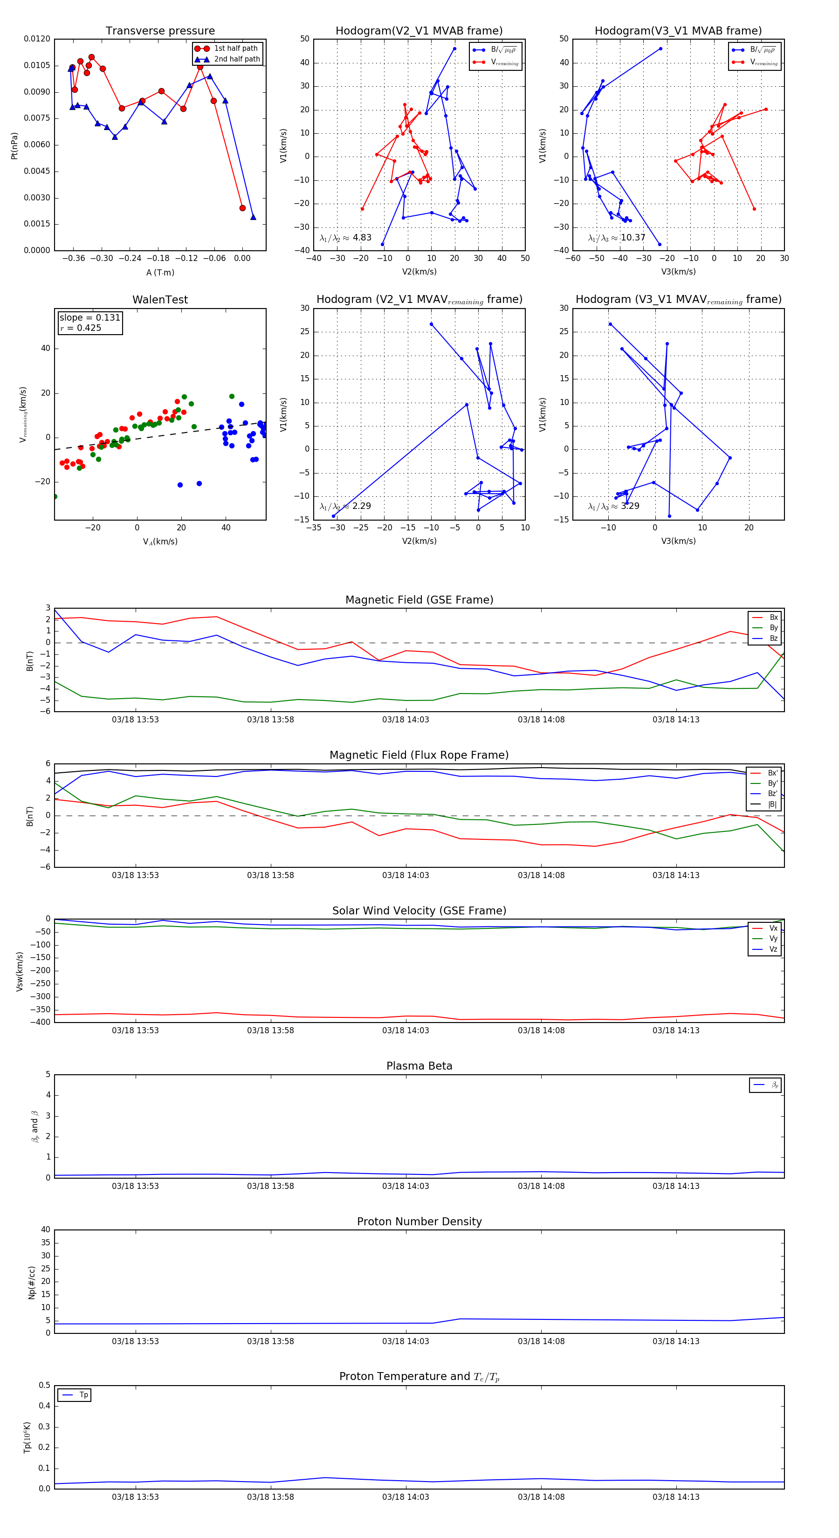Click the 'Magnetic Field (GSE Frame)' title
Screen dimensions: 839x1538
[x=419, y=600]
